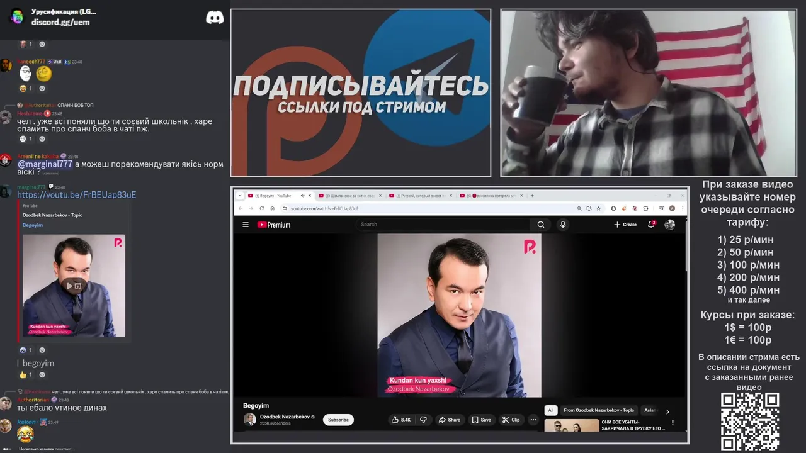Click the Begoyim title in Discord embed
The image size is (806, 453).
pyautogui.click(x=33, y=225)
